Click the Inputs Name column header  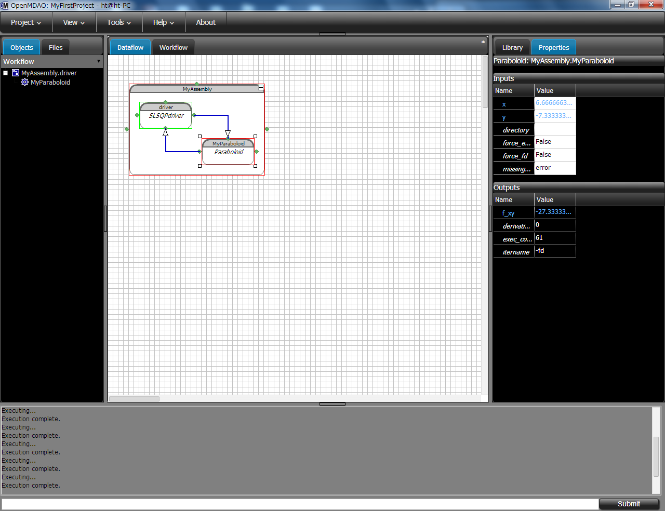(513, 90)
